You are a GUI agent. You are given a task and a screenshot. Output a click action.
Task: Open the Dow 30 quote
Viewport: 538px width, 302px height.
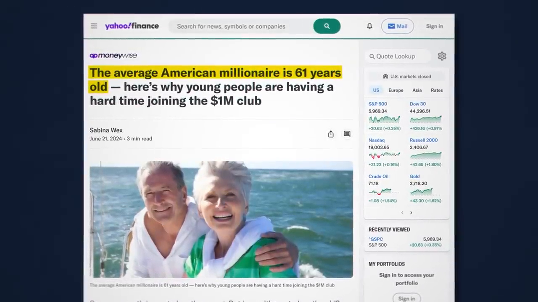pos(418,104)
